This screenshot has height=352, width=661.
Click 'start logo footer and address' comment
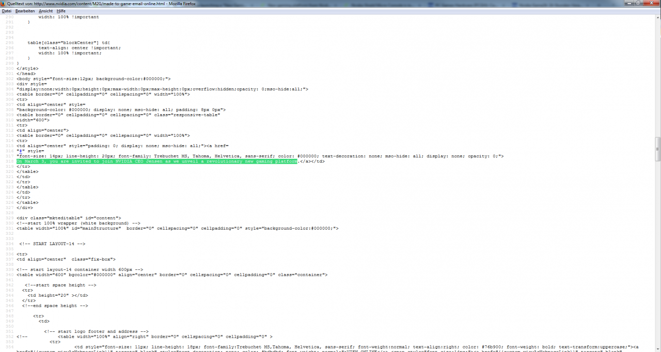point(96,331)
